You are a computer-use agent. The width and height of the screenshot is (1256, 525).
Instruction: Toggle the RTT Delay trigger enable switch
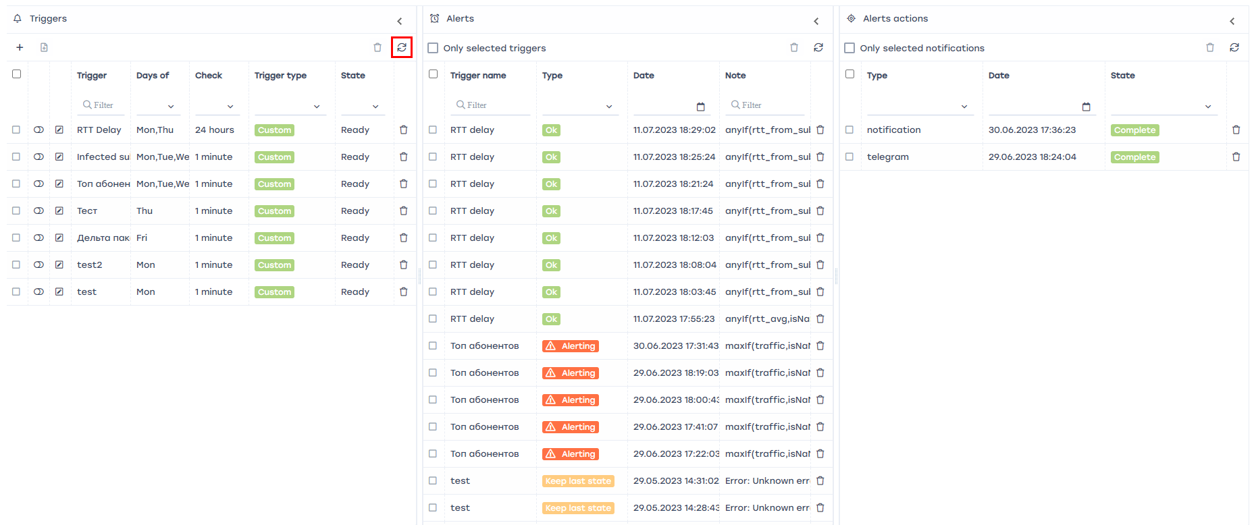(x=38, y=130)
